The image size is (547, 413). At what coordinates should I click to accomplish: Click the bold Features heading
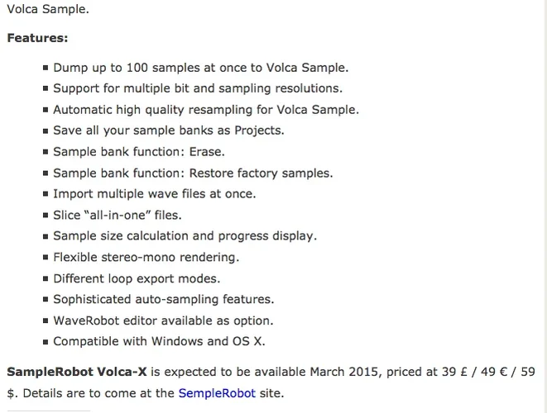tap(37, 38)
